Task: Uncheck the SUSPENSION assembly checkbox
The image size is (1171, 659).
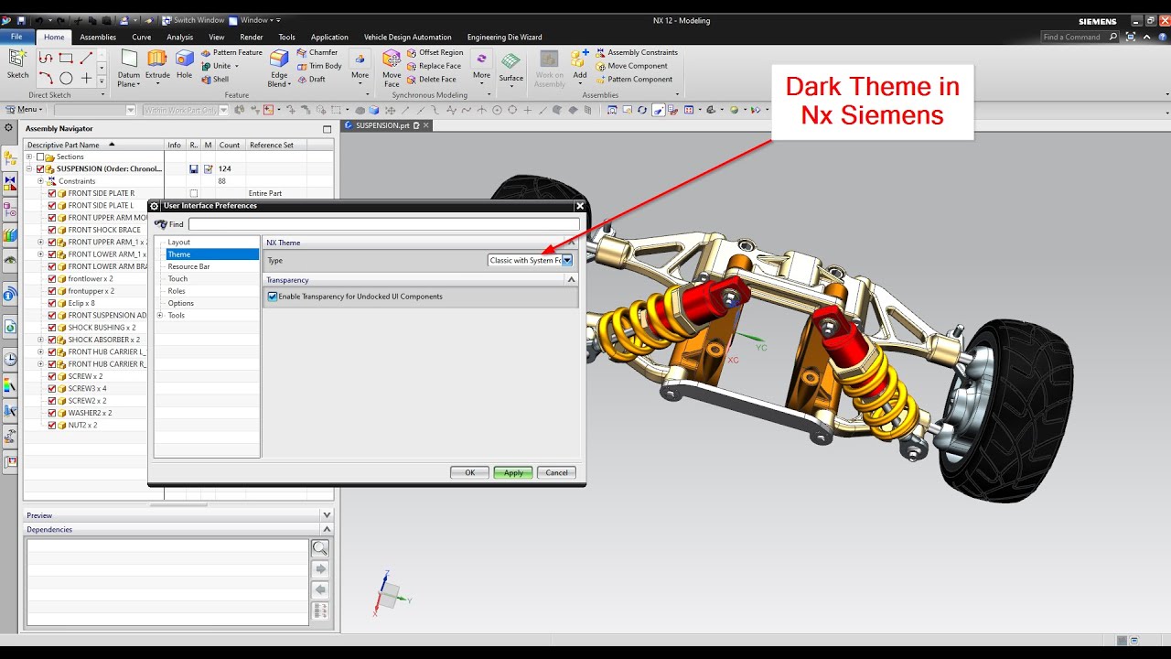Action: coord(40,169)
